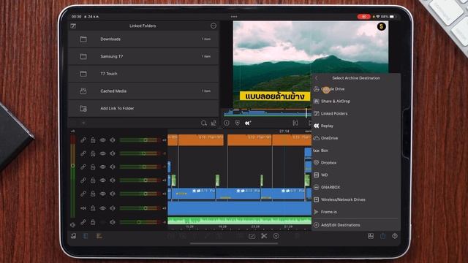
Task: Choose Share & AirDrop destination
Action: pyautogui.click(x=355, y=101)
